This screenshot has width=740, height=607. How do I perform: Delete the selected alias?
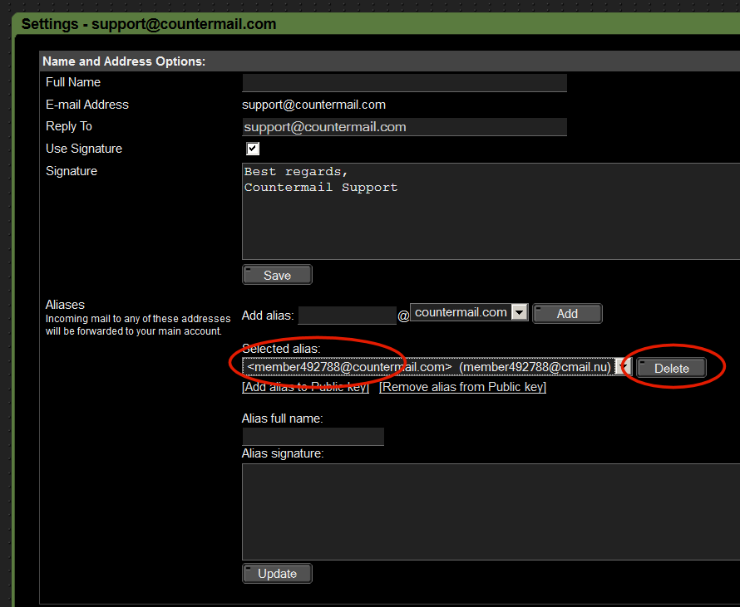click(671, 368)
